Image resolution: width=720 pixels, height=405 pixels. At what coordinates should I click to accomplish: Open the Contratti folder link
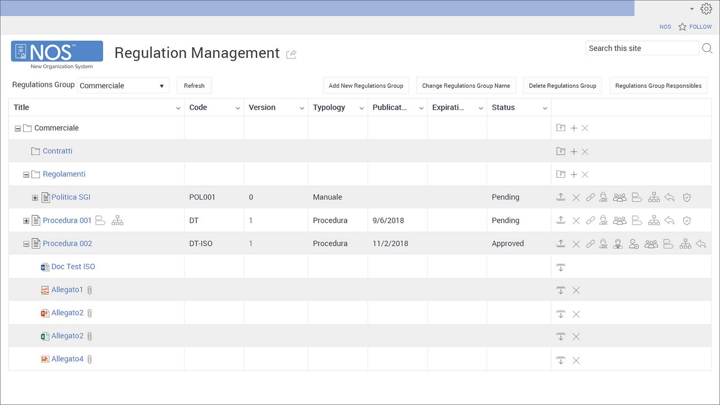pos(57,151)
